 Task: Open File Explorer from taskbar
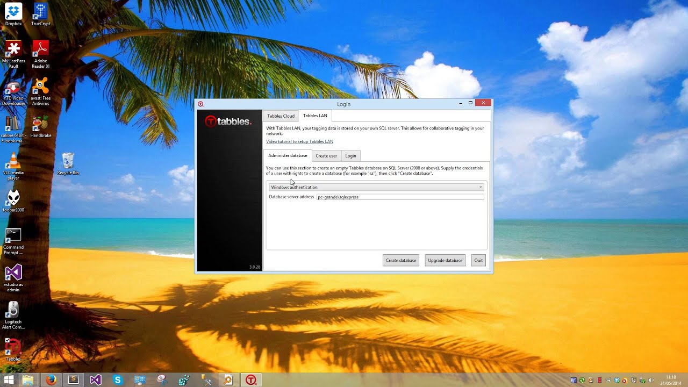point(28,380)
